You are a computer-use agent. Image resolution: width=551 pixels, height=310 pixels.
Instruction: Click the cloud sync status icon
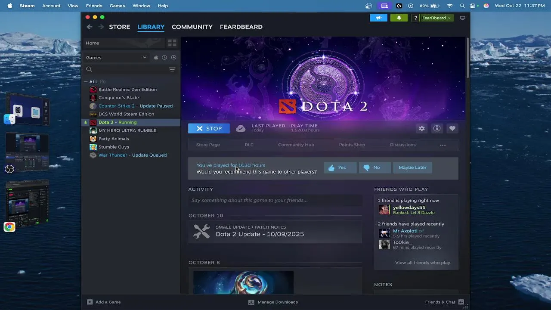[x=241, y=128]
